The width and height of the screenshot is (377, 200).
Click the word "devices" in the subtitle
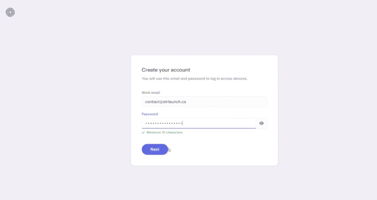pos(239,79)
